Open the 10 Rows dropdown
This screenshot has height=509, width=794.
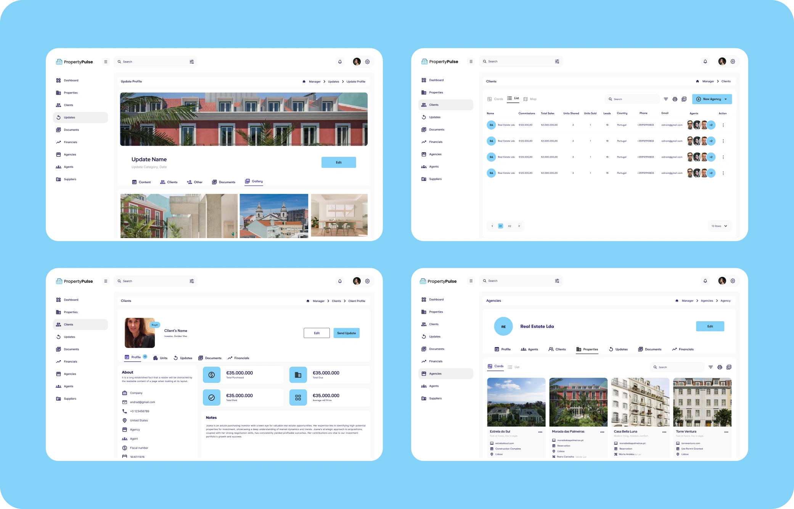719,226
